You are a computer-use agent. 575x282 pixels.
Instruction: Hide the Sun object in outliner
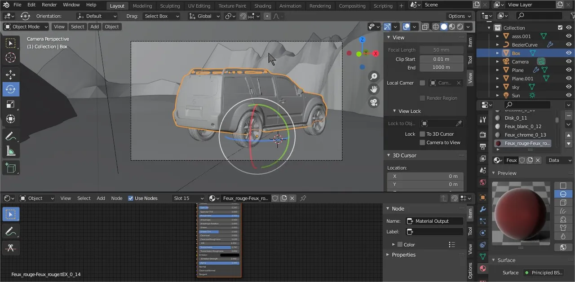click(569, 95)
